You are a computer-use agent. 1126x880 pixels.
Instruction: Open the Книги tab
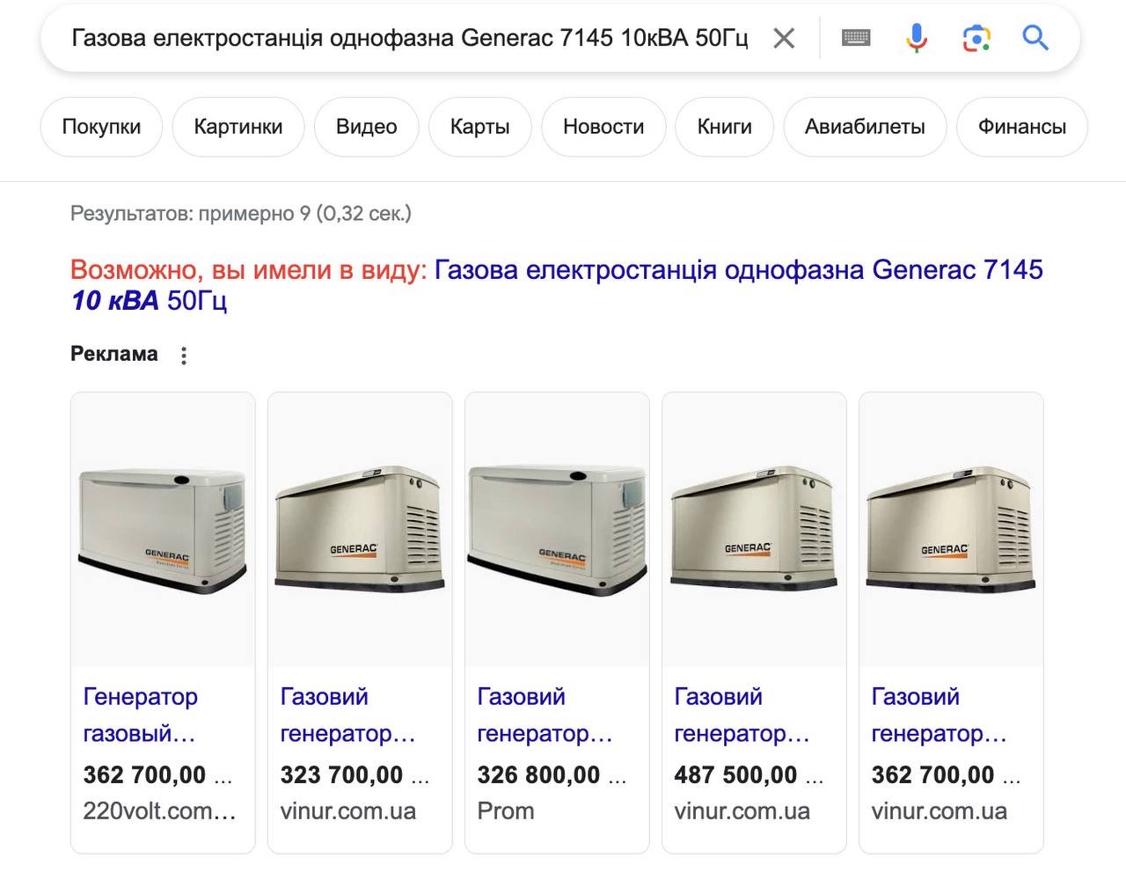tap(724, 127)
